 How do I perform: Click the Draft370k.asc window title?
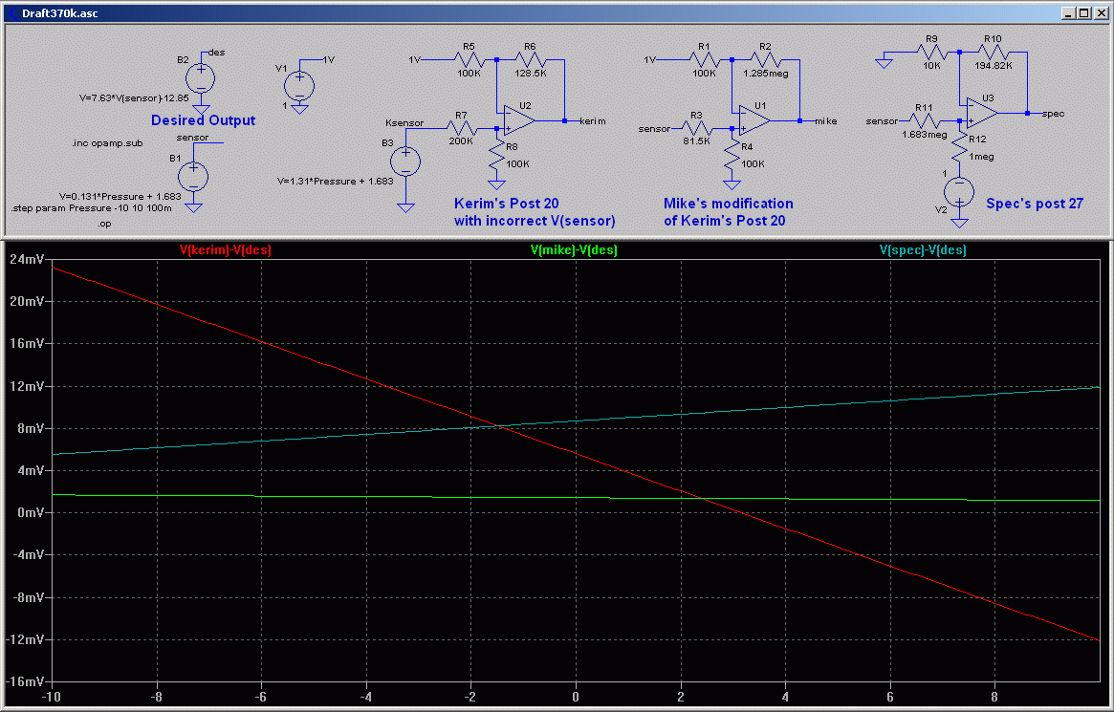point(59,13)
